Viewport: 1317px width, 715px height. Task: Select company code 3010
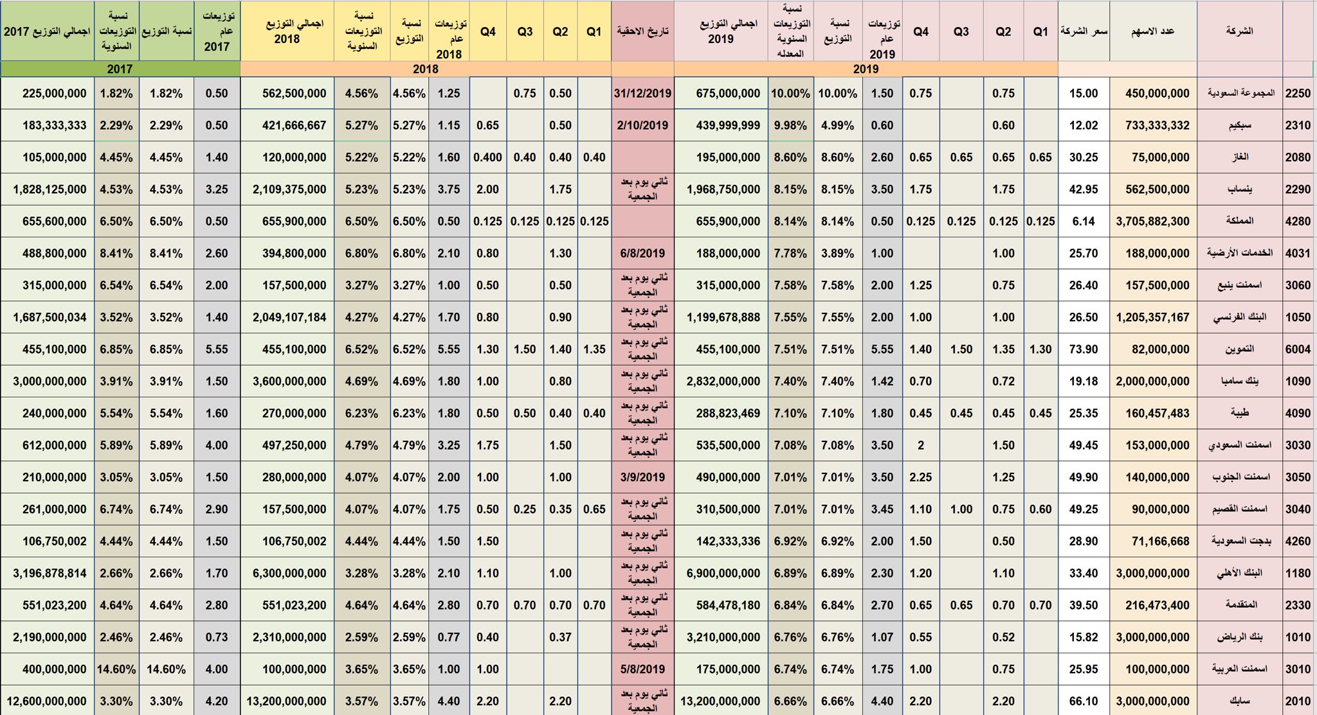point(1298,669)
